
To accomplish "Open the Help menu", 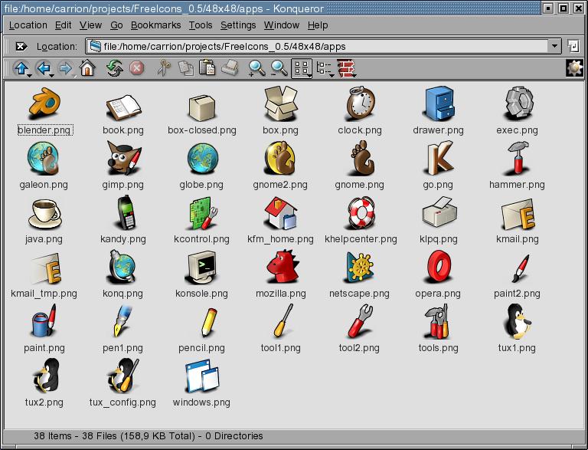I will [x=318, y=25].
